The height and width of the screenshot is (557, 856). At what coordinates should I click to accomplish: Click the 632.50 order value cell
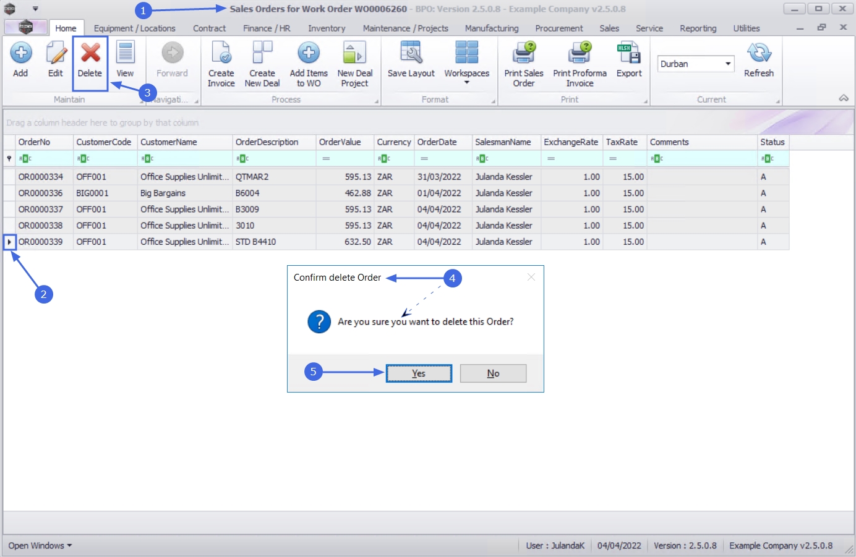[x=345, y=242]
